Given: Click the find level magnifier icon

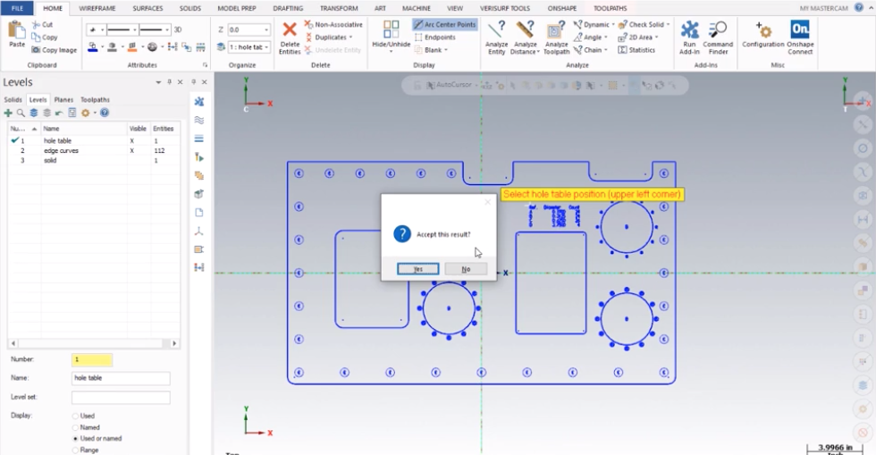Looking at the screenshot, I should (21, 113).
